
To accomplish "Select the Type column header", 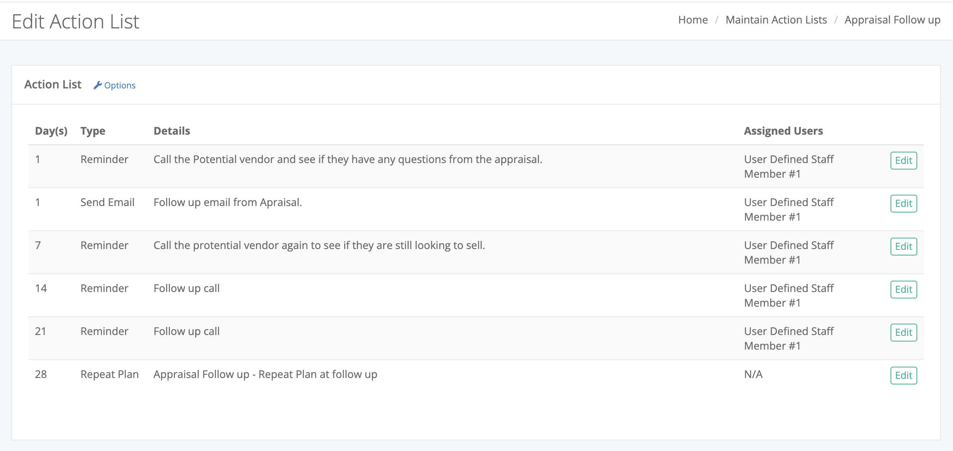I will 93,131.
